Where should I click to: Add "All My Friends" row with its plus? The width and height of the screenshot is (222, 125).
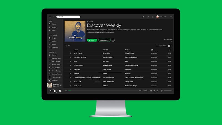point(70,53)
